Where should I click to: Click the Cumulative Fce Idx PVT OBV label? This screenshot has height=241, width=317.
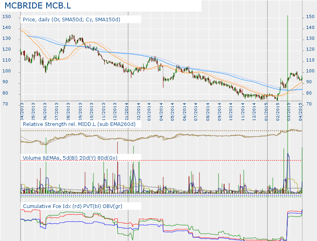pyautogui.click(x=72, y=206)
